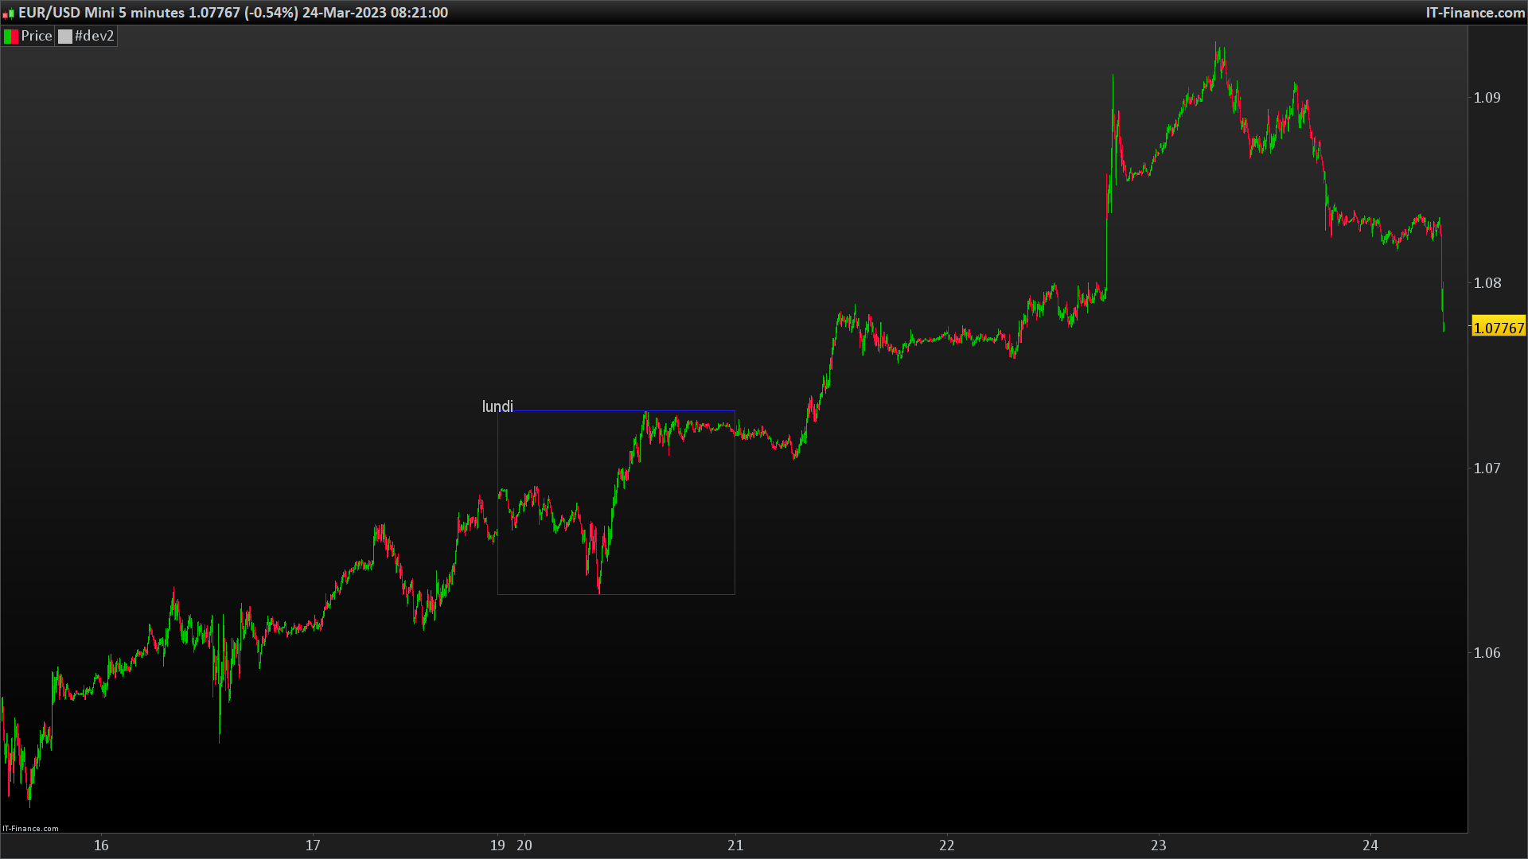Click the 1.09 price axis label

(1487, 98)
